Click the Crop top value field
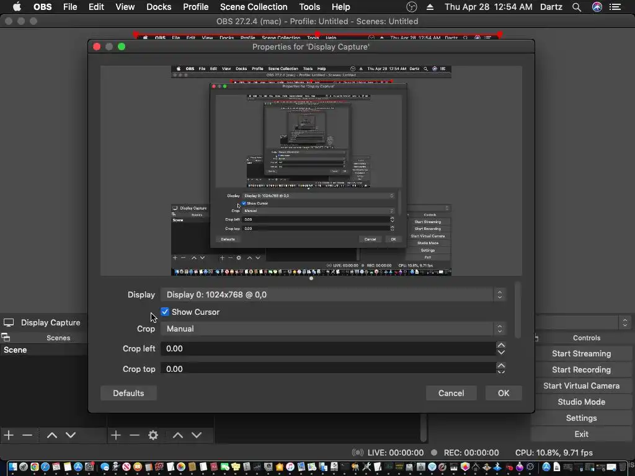 (x=328, y=368)
